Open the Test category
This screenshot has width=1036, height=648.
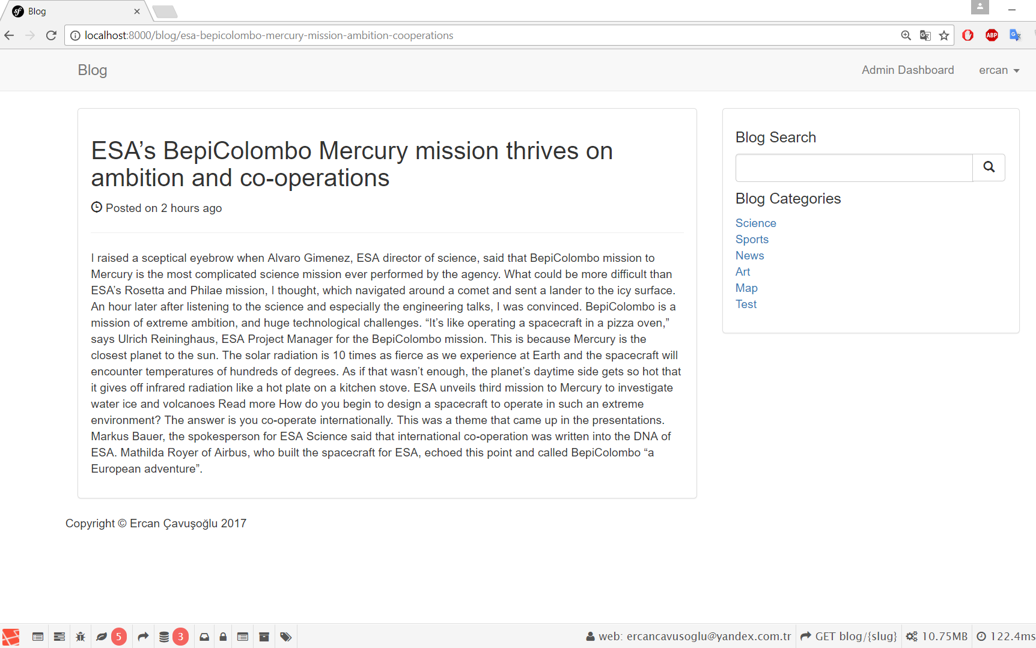coord(746,304)
